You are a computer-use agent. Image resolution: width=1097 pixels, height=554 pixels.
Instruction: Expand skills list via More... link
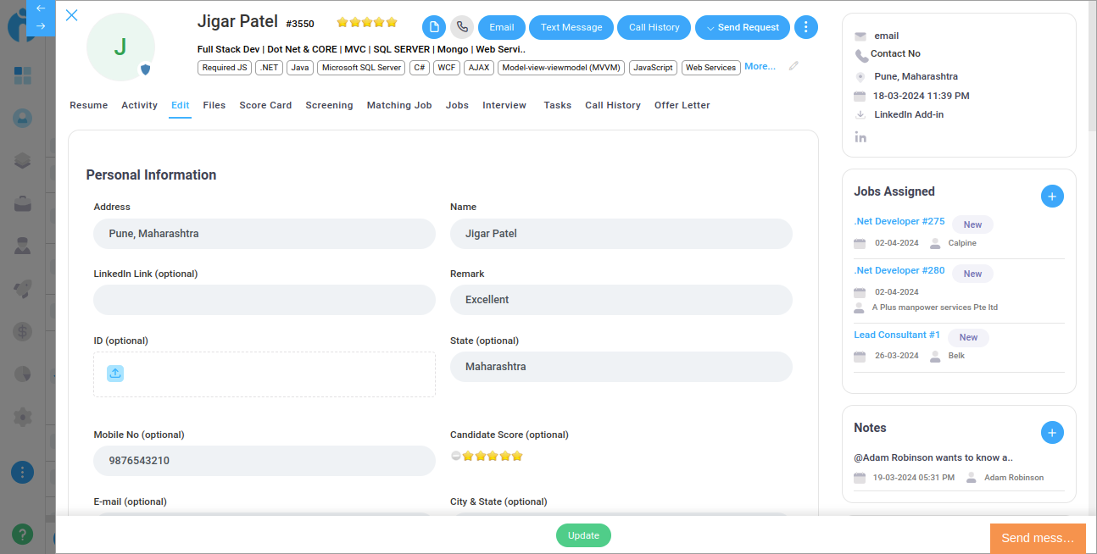(760, 66)
